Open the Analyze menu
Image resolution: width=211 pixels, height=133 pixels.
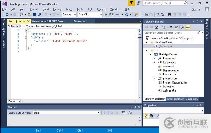101,9
